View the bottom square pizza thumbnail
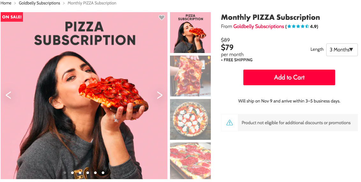Screen dimensions: 361x182 point(190,161)
